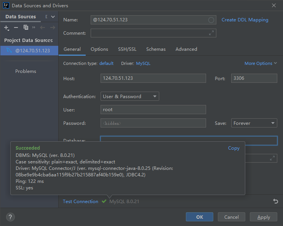Click the Apply button
The width and height of the screenshot is (283, 226).
coord(264,217)
